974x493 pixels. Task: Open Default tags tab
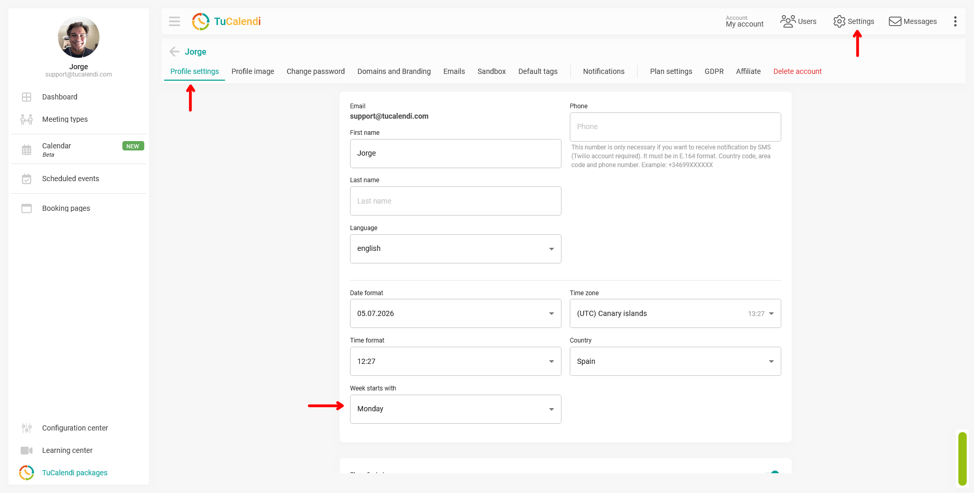point(538,71)
